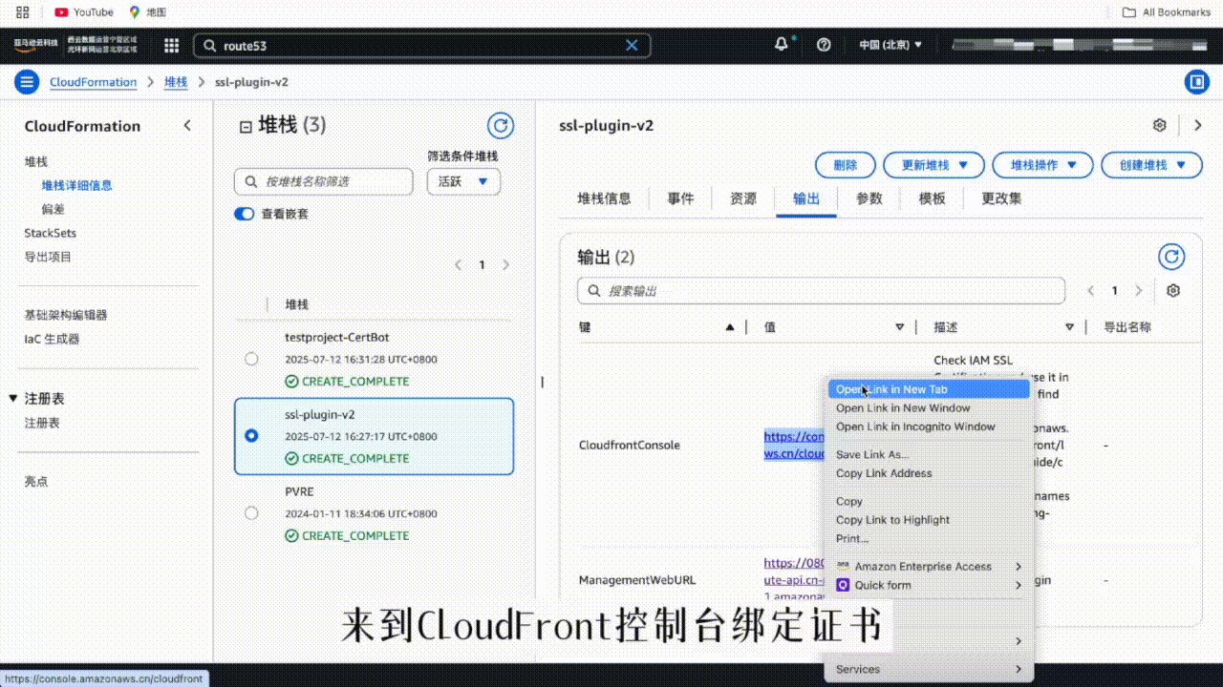Open the YouTube bookmark

pos(84,12)
